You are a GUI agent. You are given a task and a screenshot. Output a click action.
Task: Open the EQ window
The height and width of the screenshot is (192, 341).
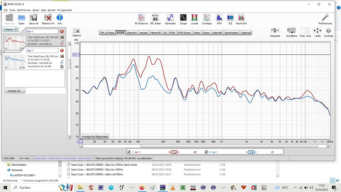point(230,19)
